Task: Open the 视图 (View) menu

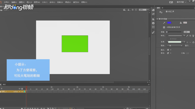Action: click(x=22, y=2)
